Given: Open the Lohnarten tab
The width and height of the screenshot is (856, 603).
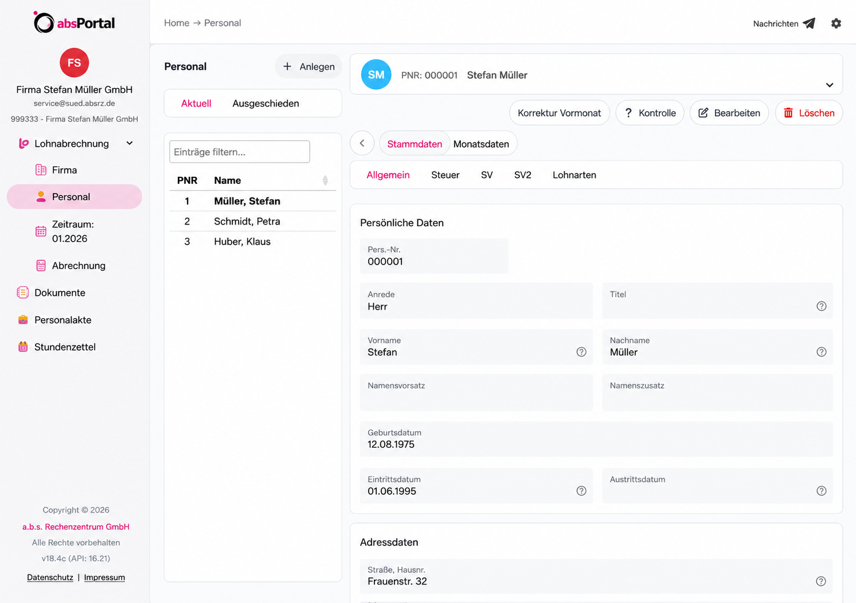Looking at the screenshot, I should pyautogui.click(x=574, y=175).
